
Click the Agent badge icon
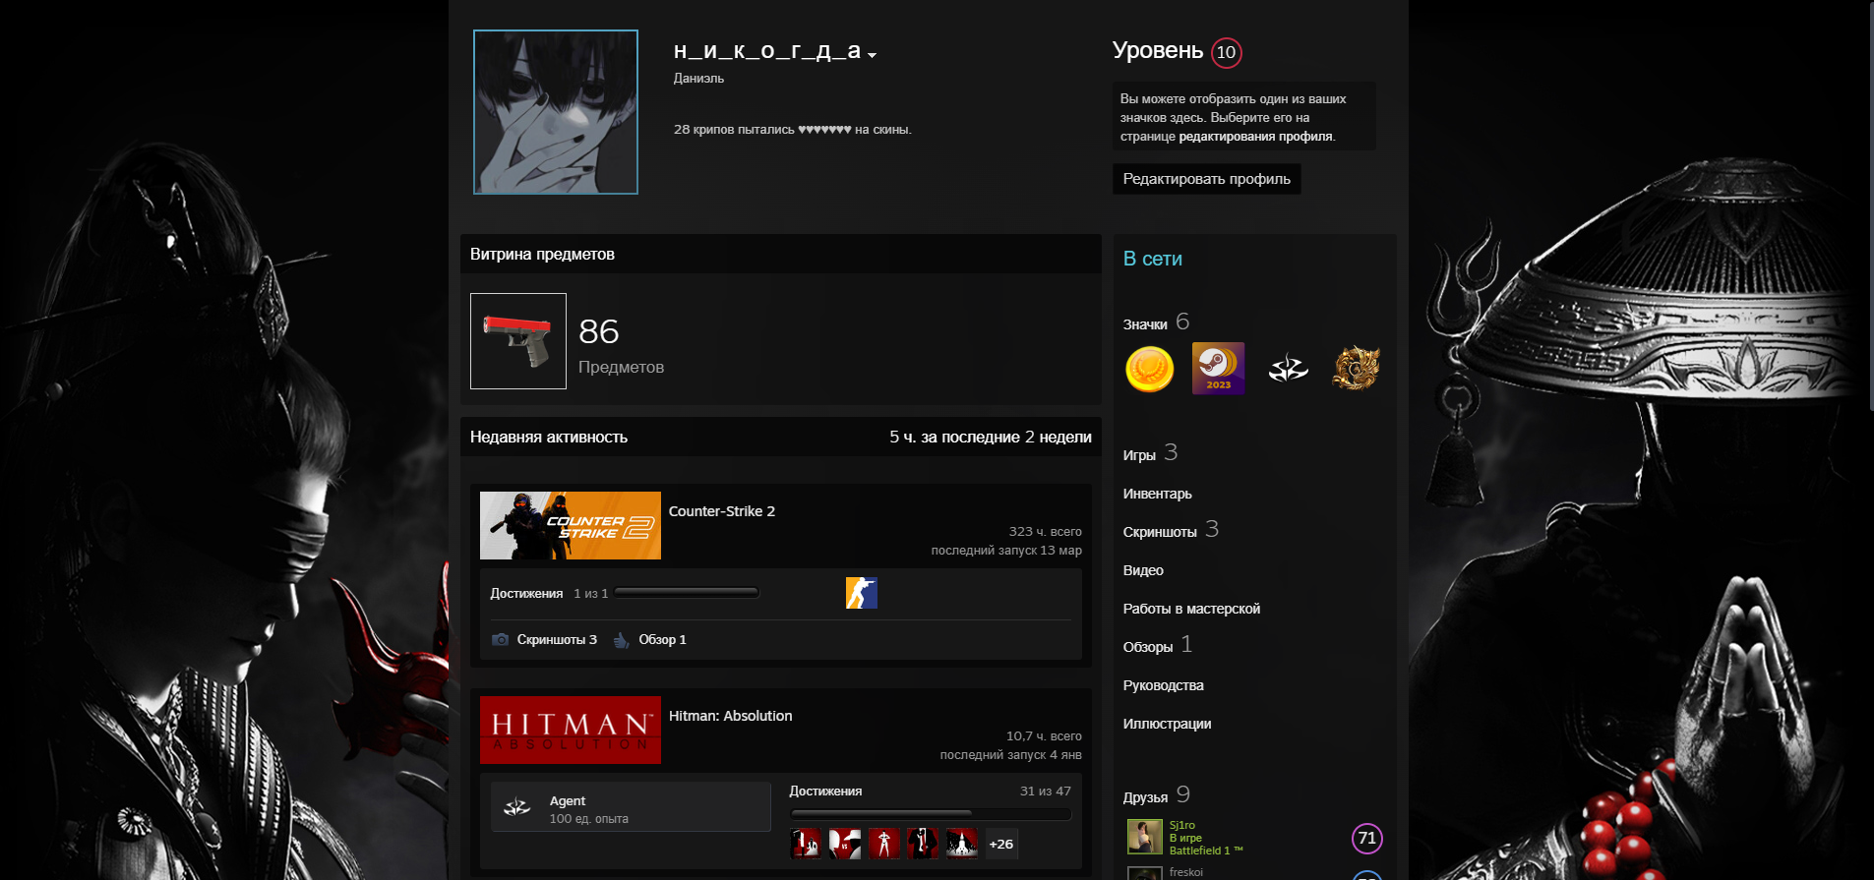coord(516,807)
